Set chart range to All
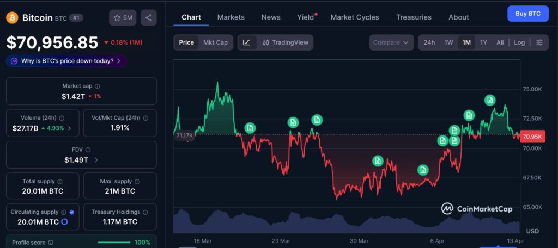The width and height of the screenshot is (558, 248). (x=500, y=42)
